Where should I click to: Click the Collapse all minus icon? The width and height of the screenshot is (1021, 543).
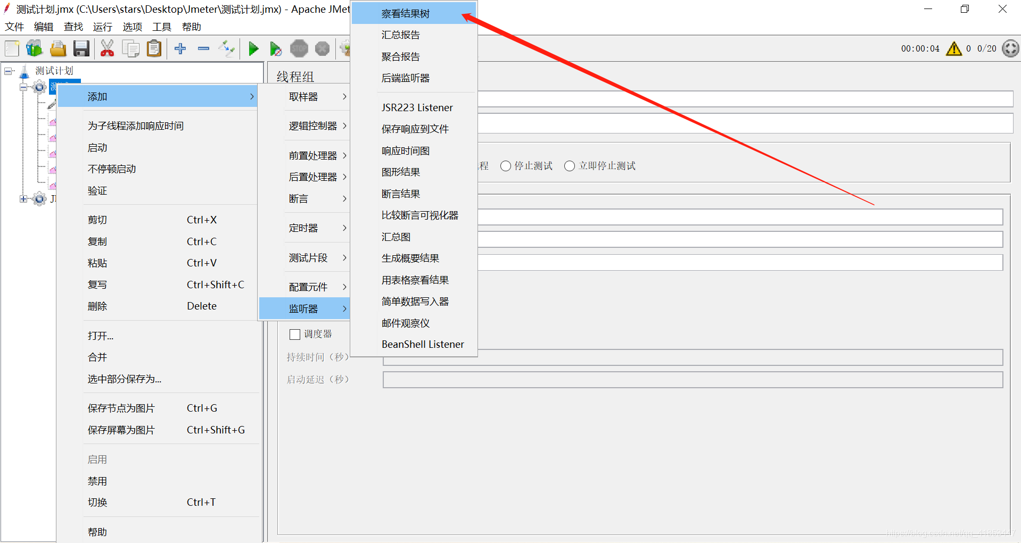coord(203,48)
